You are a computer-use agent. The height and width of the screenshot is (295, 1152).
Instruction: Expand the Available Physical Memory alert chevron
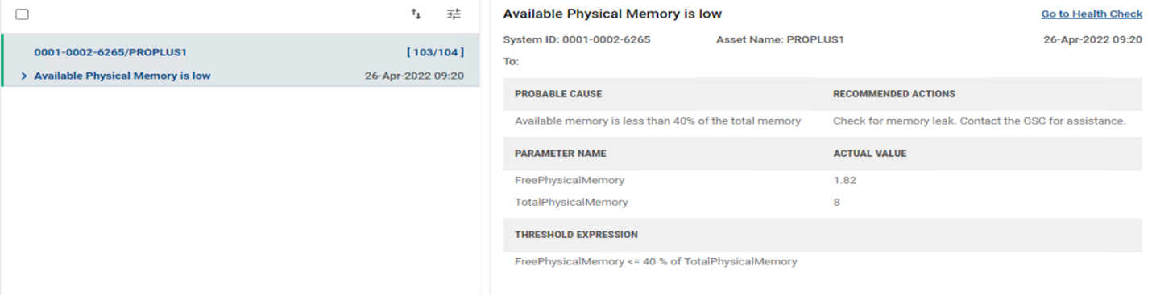(x=24, y=76)
